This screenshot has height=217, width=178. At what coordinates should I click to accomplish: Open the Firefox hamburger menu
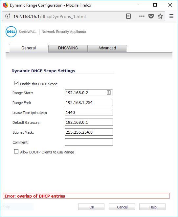[x=171, y=16]
